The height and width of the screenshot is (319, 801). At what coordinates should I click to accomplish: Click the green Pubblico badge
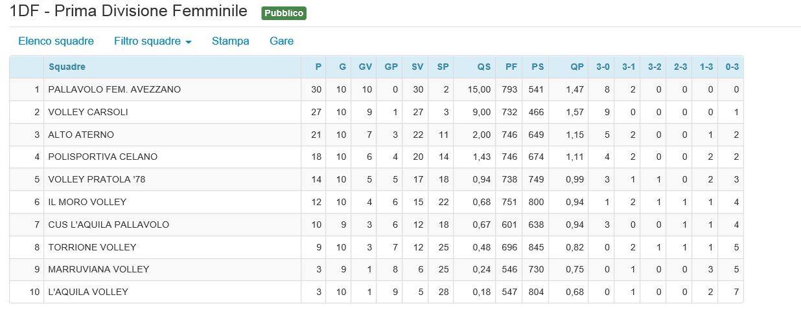pos(284,13)
